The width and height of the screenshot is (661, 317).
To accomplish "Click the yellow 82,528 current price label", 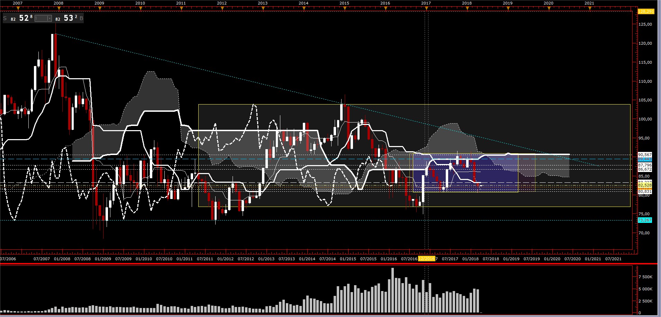I will coord(645,185).
